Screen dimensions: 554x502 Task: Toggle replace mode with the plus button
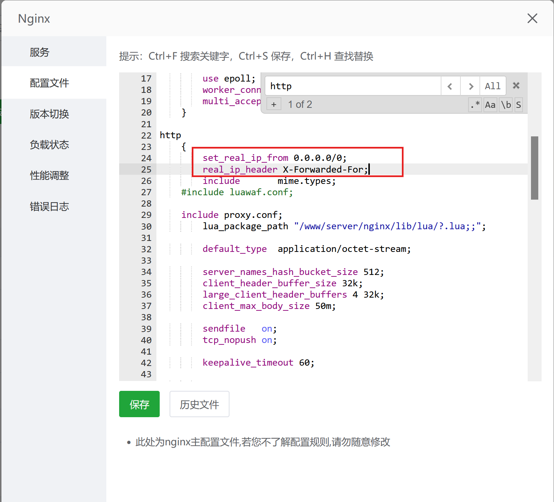(274, 105)
